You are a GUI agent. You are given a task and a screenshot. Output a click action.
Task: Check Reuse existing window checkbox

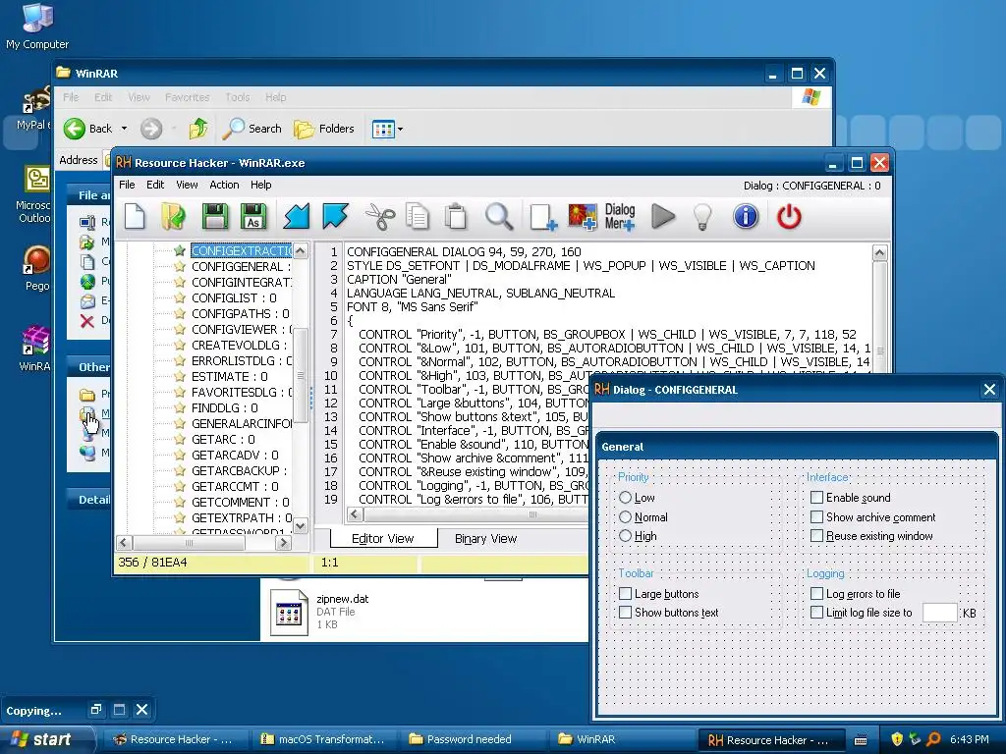pos(816,536)
